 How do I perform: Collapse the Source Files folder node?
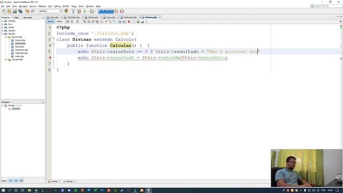point(6,37)
